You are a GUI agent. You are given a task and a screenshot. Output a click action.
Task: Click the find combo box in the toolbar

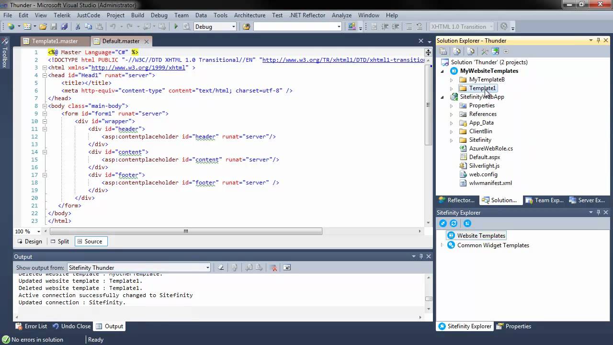click(x=297, y=27)
